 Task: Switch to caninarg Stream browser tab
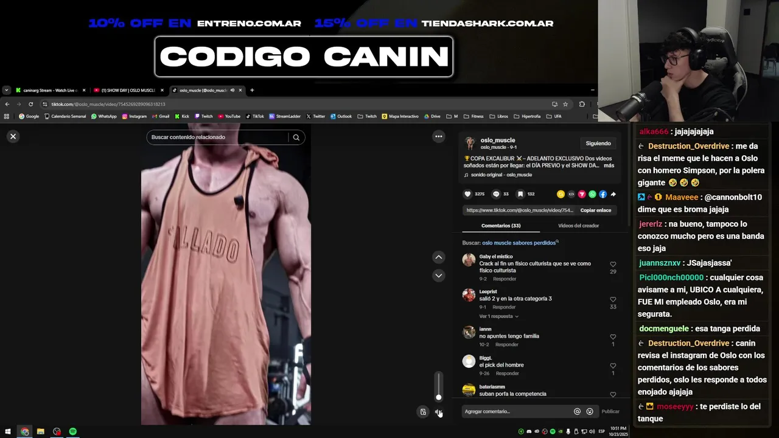[x=50, y=90]
